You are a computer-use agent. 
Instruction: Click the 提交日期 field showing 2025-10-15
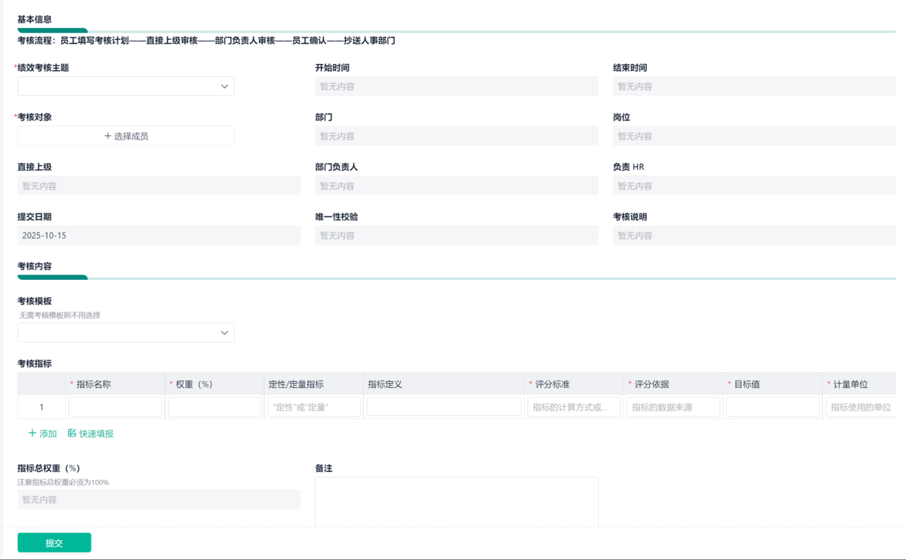pyautogui.click(x=159, y=235)
